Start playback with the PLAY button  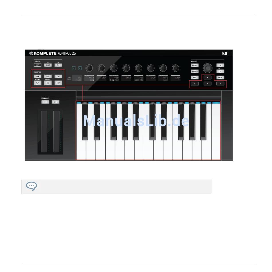(x=38, y=83)
